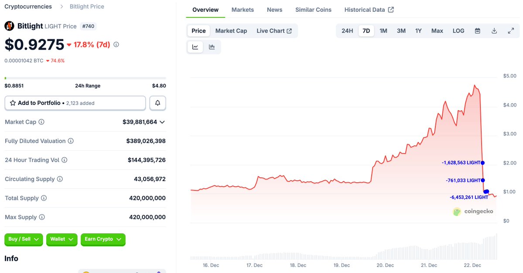The image size is (523, 273).
Task: Download chart data icon
Action: 494,31
